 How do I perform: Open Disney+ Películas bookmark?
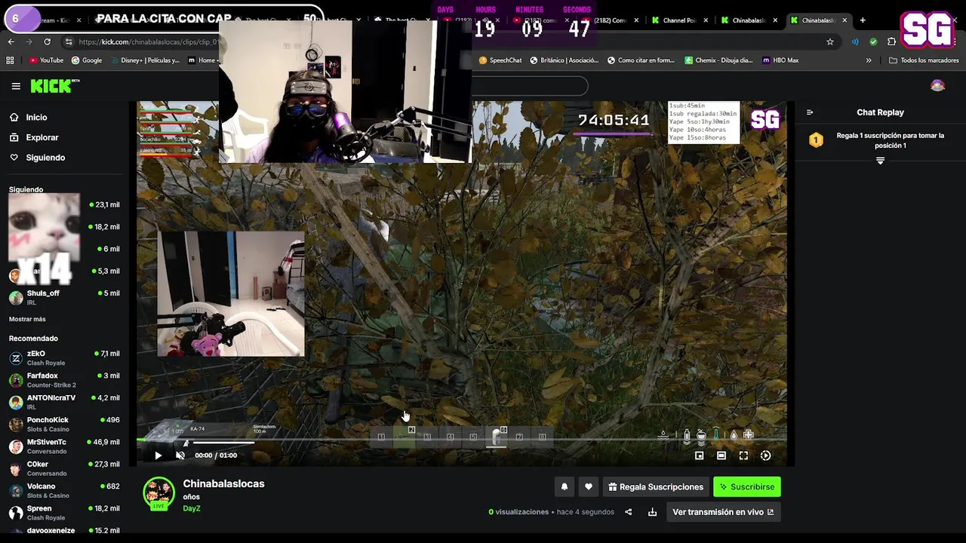(x=144, y=60)
